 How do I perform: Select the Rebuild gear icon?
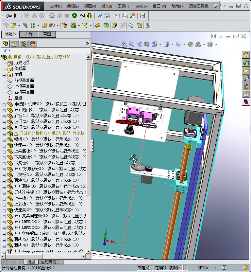[x=52, y=16]
